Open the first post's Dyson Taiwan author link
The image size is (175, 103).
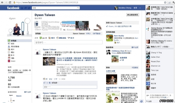point(49,49)
